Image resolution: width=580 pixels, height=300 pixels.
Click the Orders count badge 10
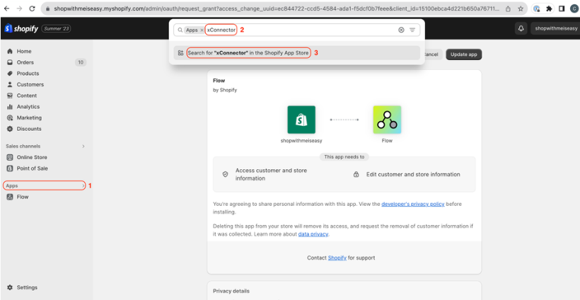point(81,62)
